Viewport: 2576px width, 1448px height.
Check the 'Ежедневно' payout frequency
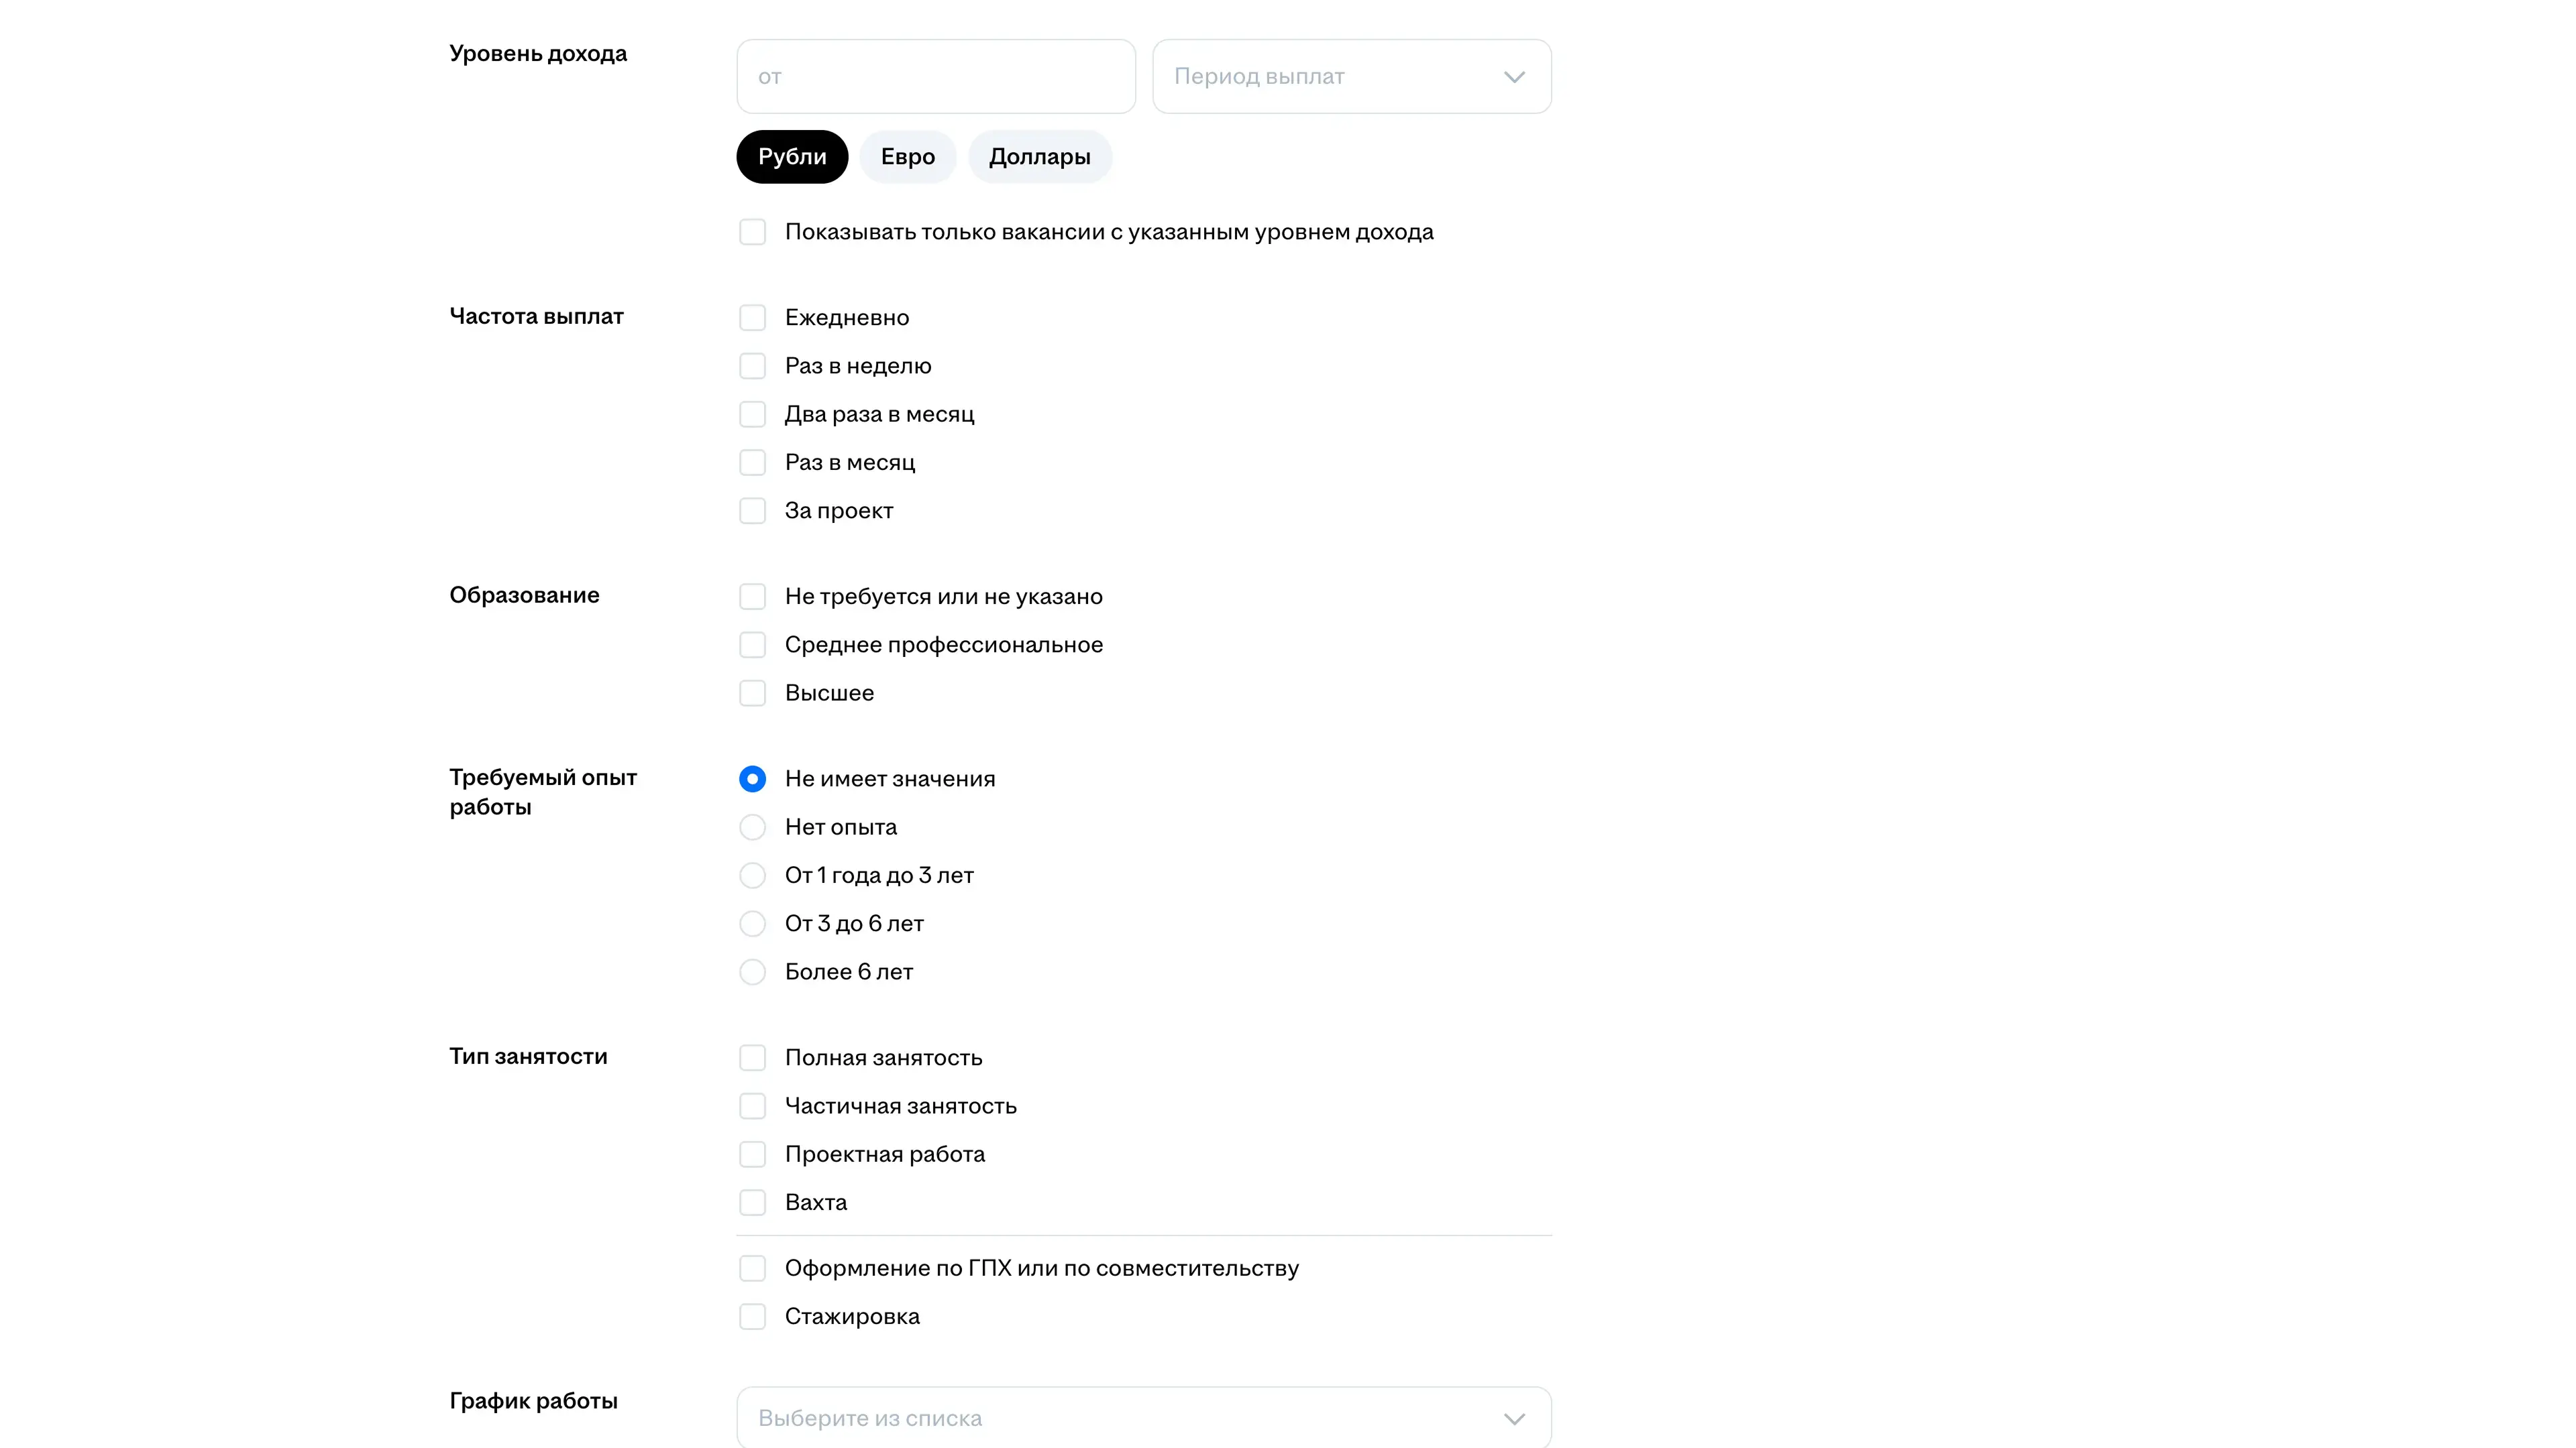tap(752, 318)
